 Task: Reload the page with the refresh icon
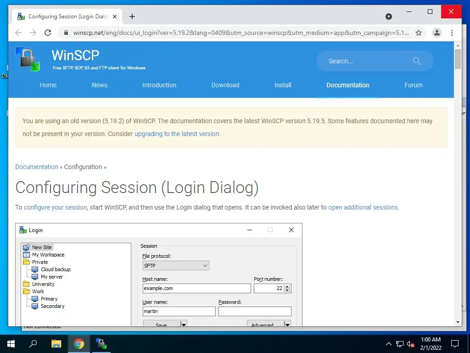[48, 33]
